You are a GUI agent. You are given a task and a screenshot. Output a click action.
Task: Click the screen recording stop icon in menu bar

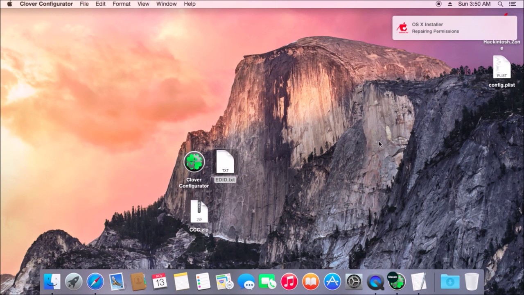(x=438, y=4)
